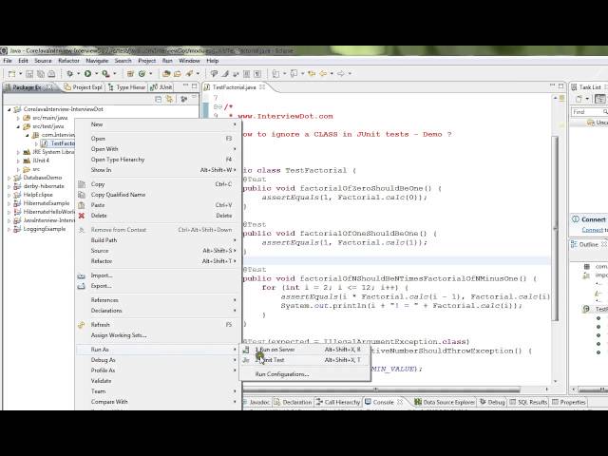Click the Task List new task icon
The width and height of the screenshot is (608, 456).
pyautogui.click(x=579, y=99)
